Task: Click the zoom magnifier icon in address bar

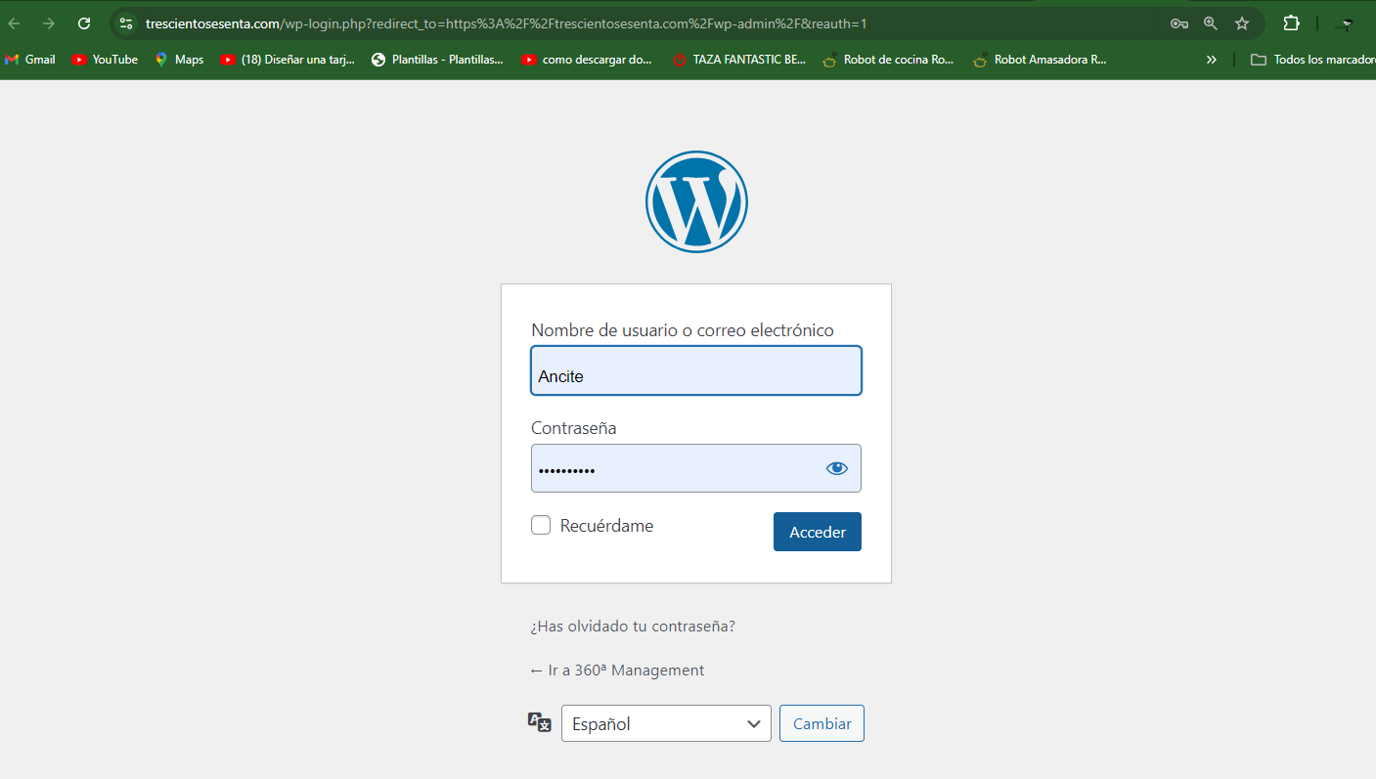Action: (x=1211, y=23)
